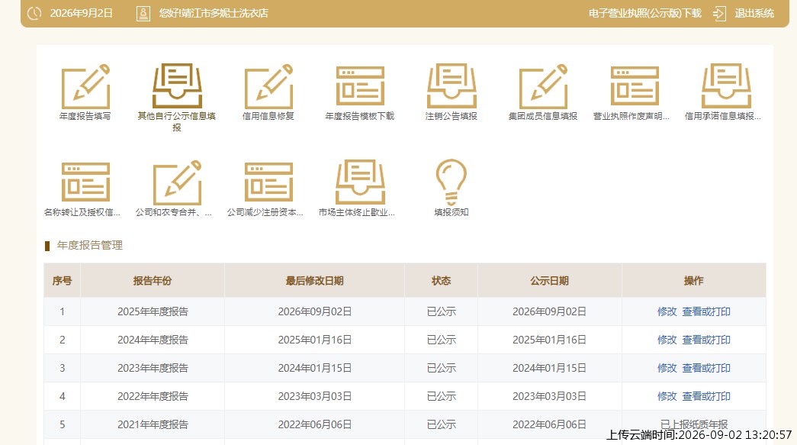Screen dimensions: 797x445
Task: Click 查看或打印 for 2024年年度报告
Action: tap(706, 340)
